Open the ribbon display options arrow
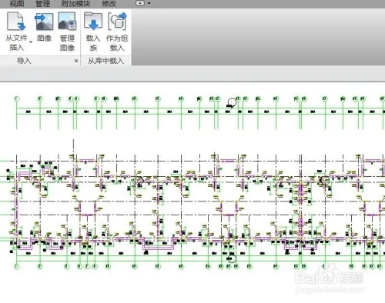Viewport: 385px width, 303px height. click(149, 3)
